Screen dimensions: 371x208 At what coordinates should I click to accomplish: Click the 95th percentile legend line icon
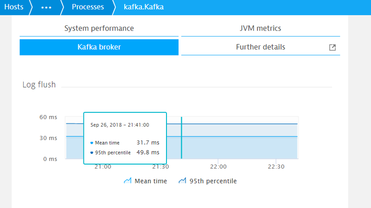182,181
